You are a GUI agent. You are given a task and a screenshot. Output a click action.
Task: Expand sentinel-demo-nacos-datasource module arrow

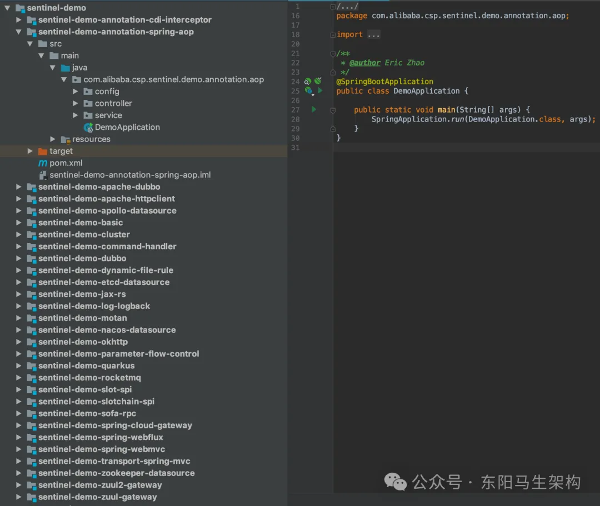click(x=18, y=330)
